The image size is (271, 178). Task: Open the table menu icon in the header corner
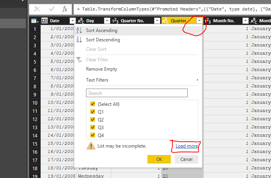[x=35, y=21]
